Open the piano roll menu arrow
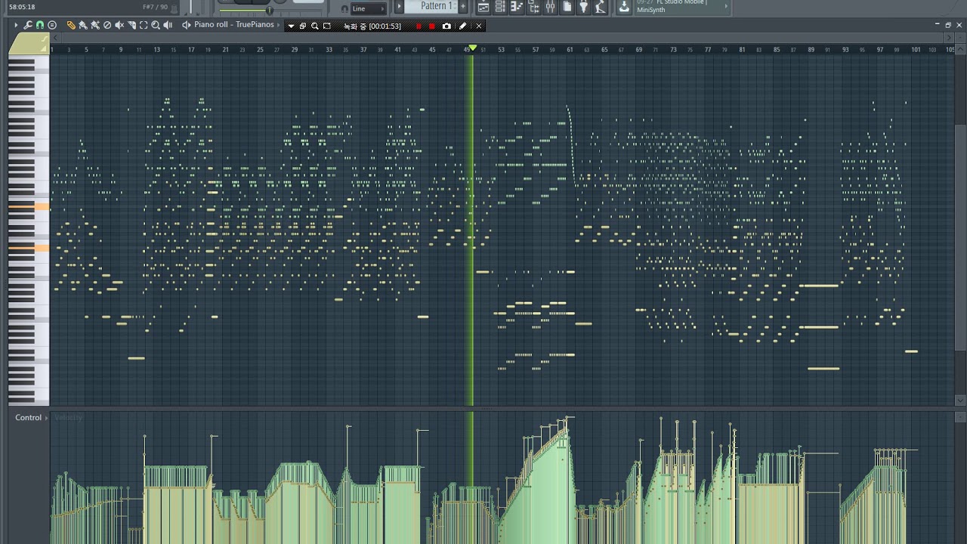967x544 pixels. [15, 25]
